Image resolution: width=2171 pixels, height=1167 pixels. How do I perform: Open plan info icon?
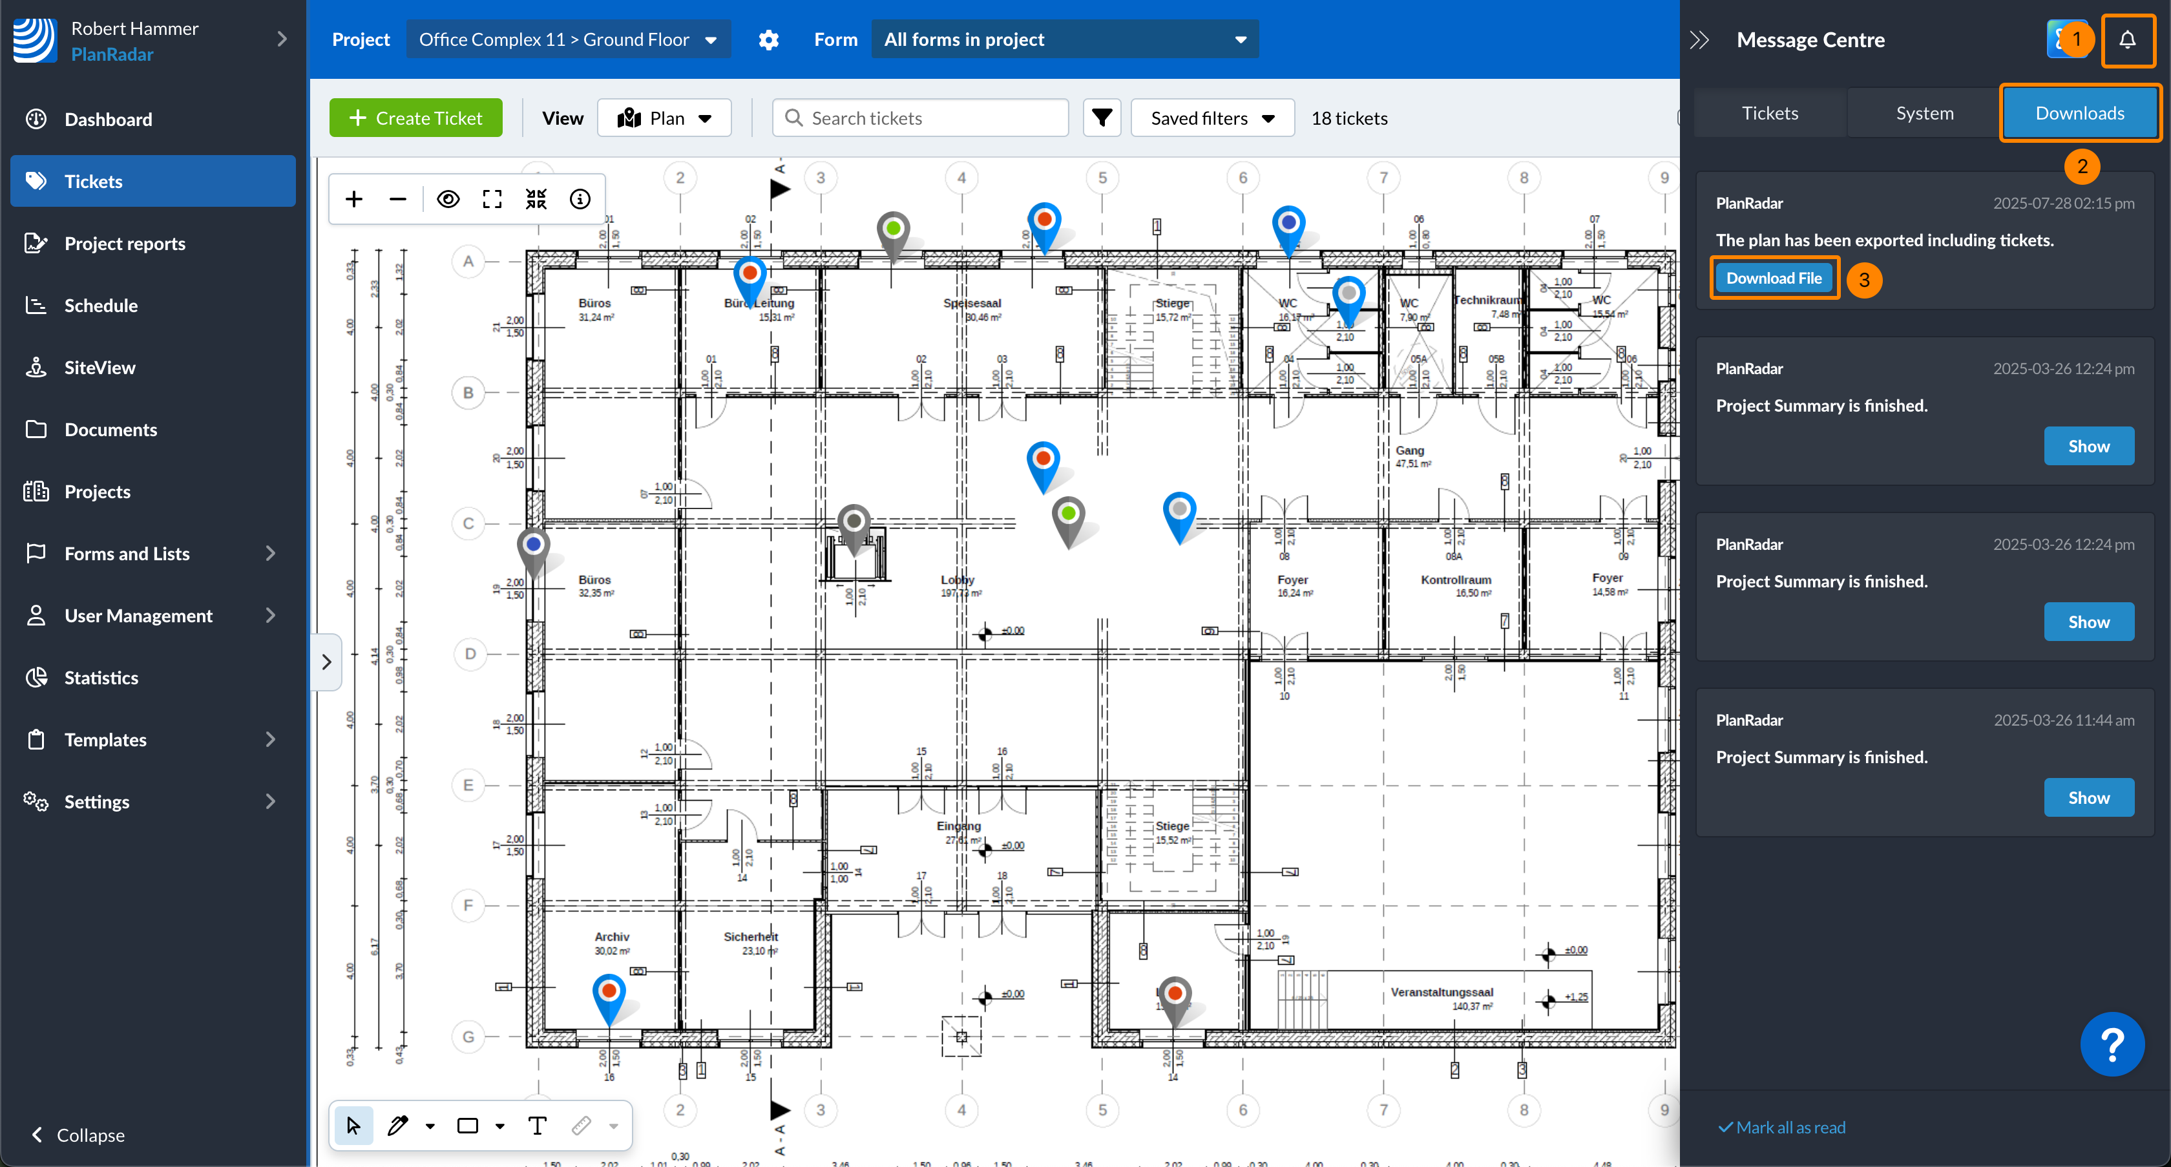pyautogui.click(x=580, y=199)
